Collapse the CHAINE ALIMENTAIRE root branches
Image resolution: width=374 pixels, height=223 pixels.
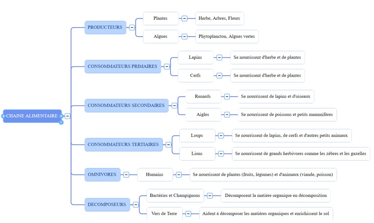(x=67, y=116)
